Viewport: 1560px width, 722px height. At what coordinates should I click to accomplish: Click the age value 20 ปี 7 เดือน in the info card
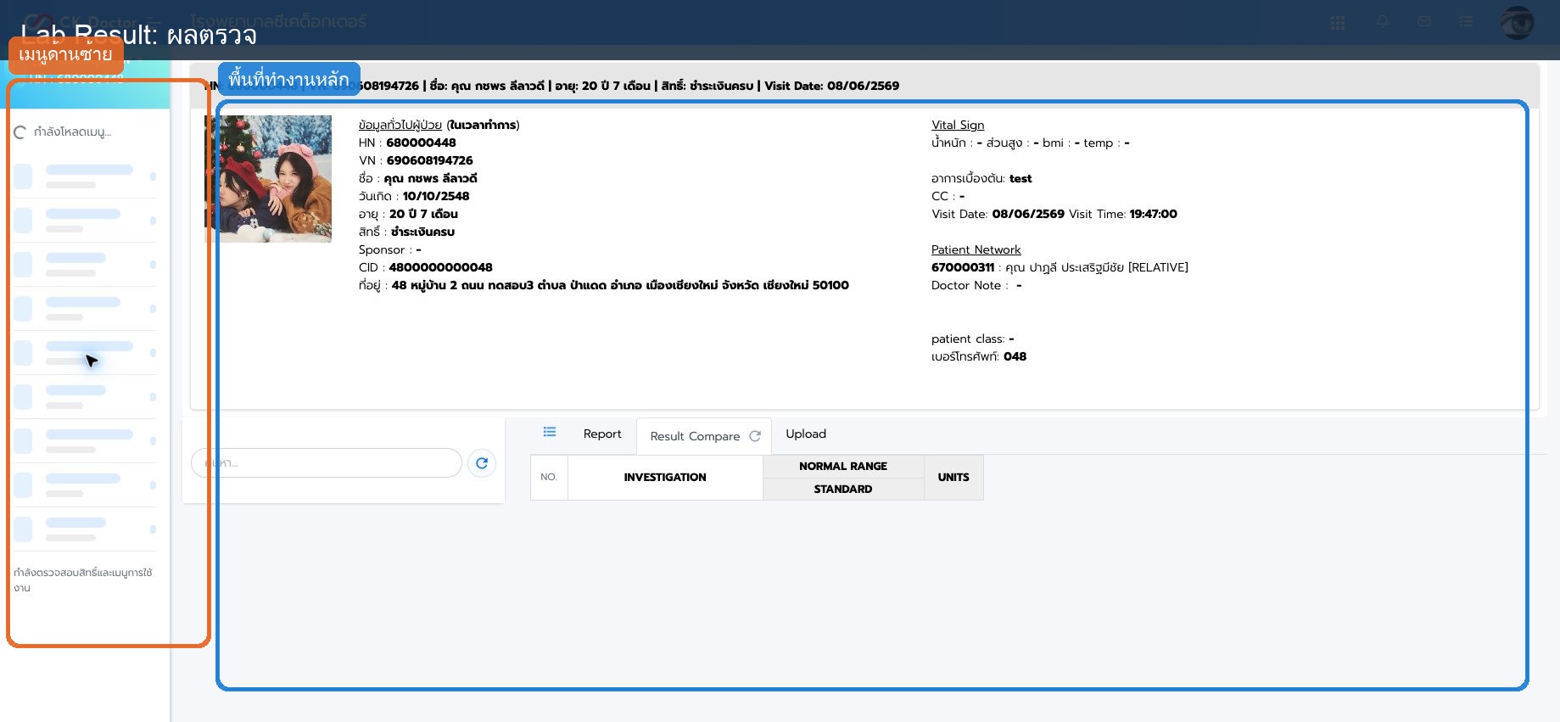(x=423, y=214)
